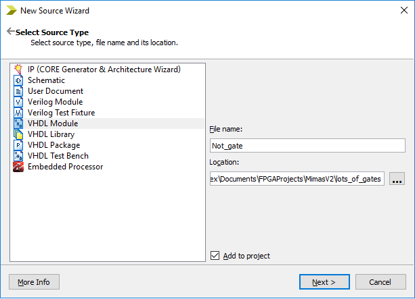
Task: Click the Location path field
Action: 297,179
